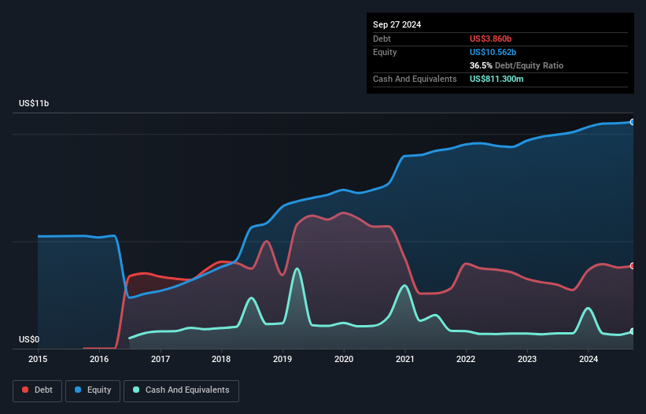This screenshot has width=646, height=414.
Task: Click the 2023 x-axis label
Action: 527,359
